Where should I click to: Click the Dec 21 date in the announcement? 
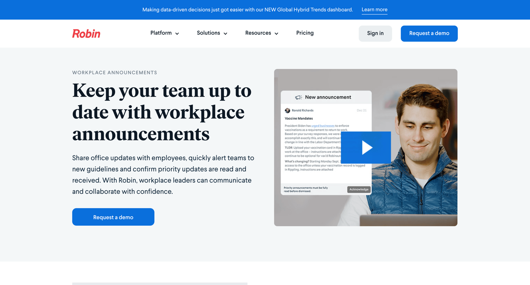362,110
